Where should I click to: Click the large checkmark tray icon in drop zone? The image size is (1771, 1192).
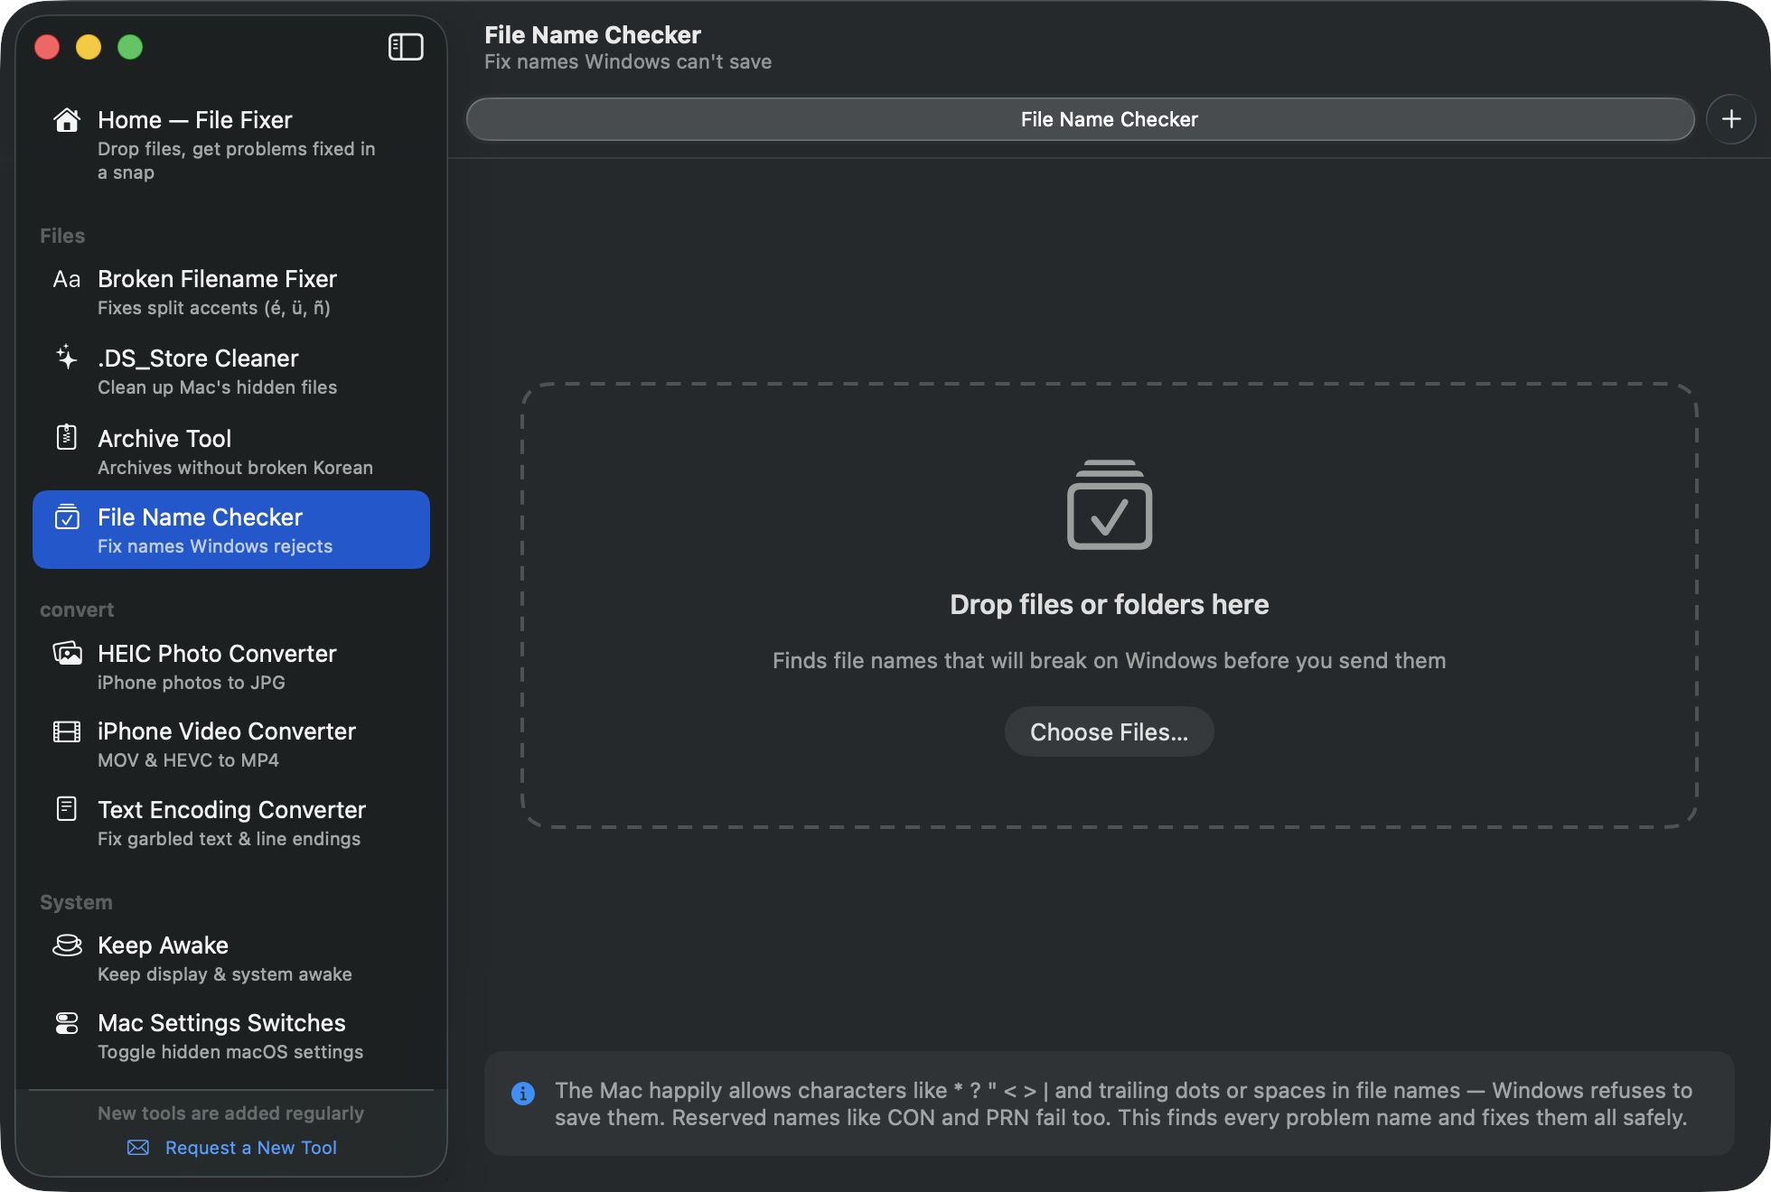pos(1110,504)
